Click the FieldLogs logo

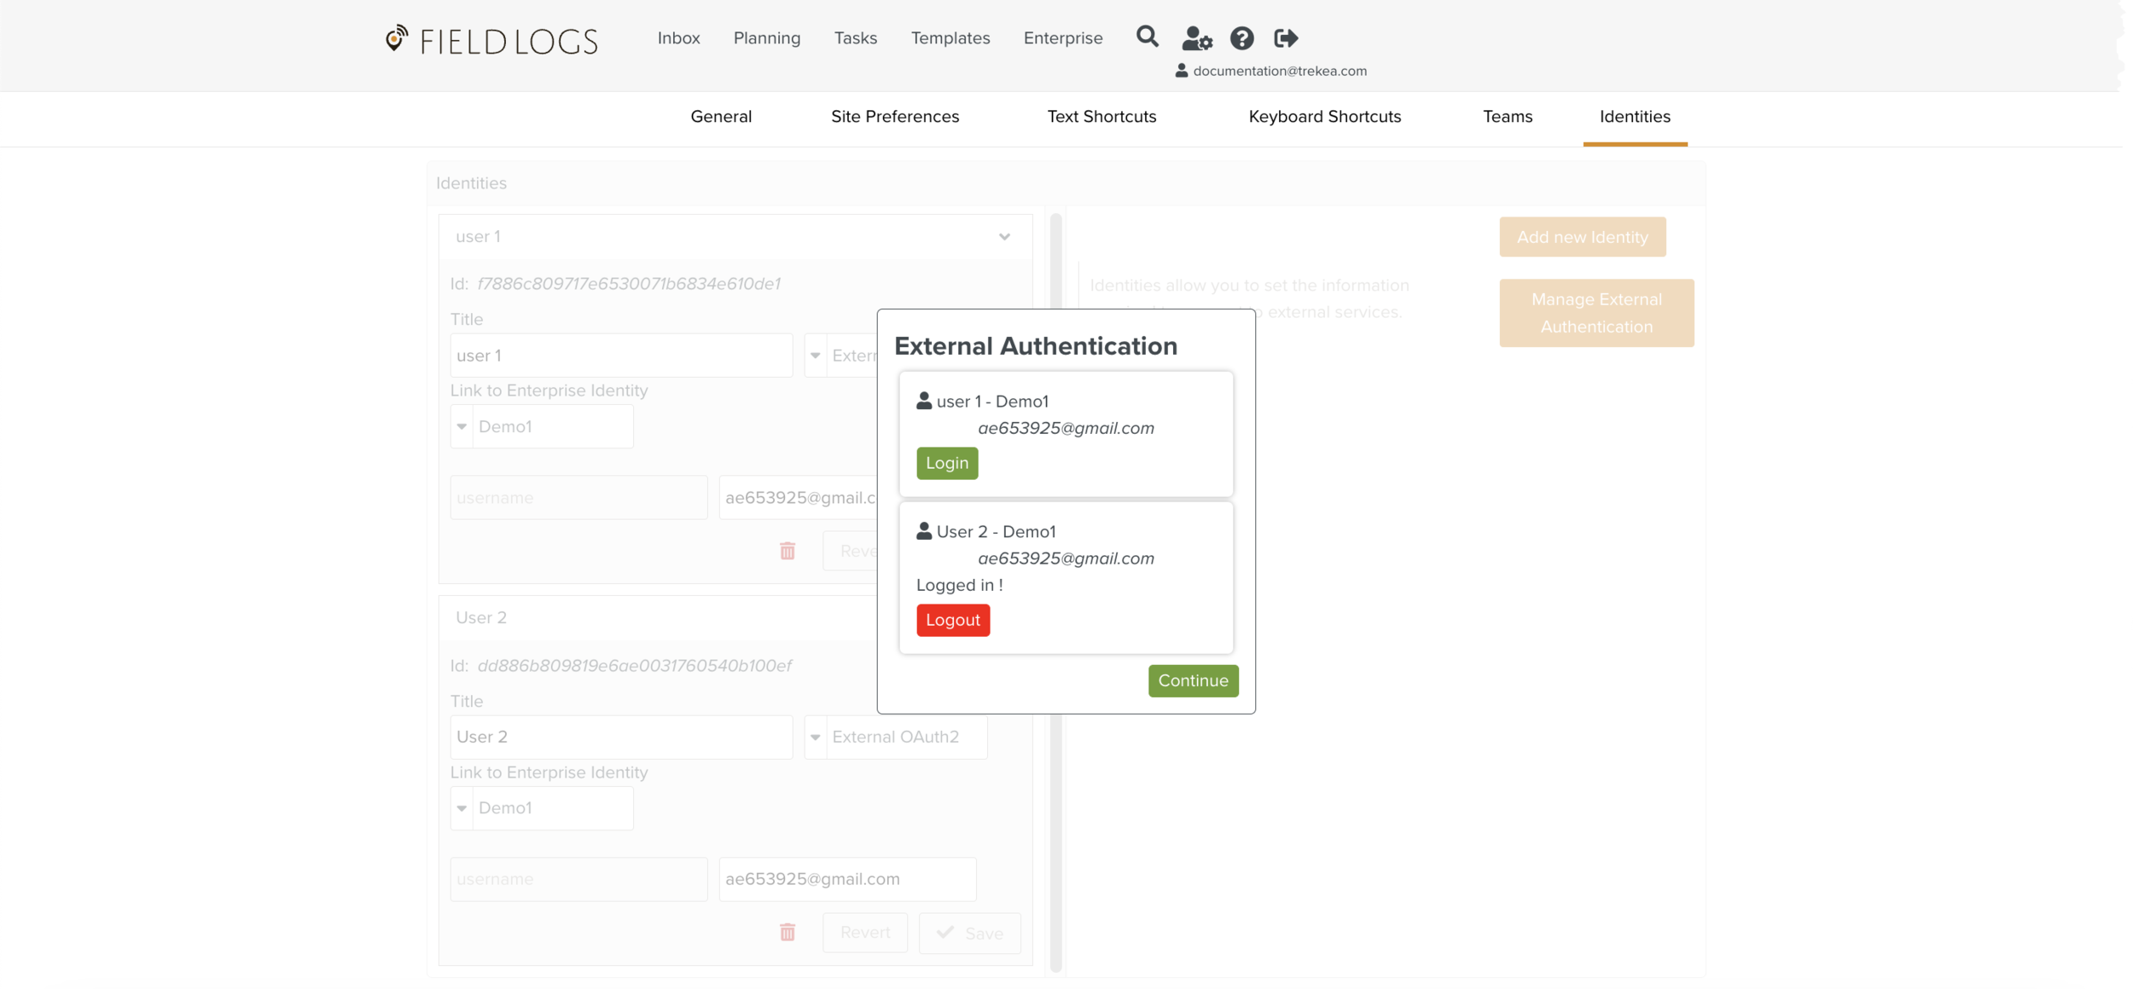[x=491, y=39]
